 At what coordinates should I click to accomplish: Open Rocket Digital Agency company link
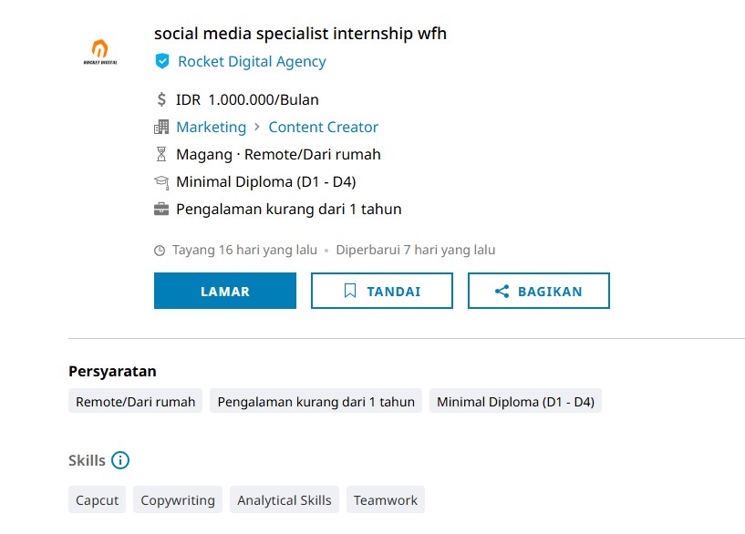pos(252,61)
